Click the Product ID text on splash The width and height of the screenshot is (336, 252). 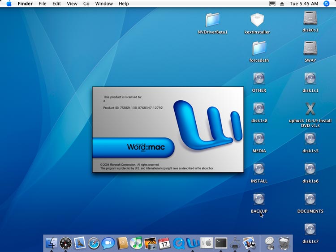[133, 108]
